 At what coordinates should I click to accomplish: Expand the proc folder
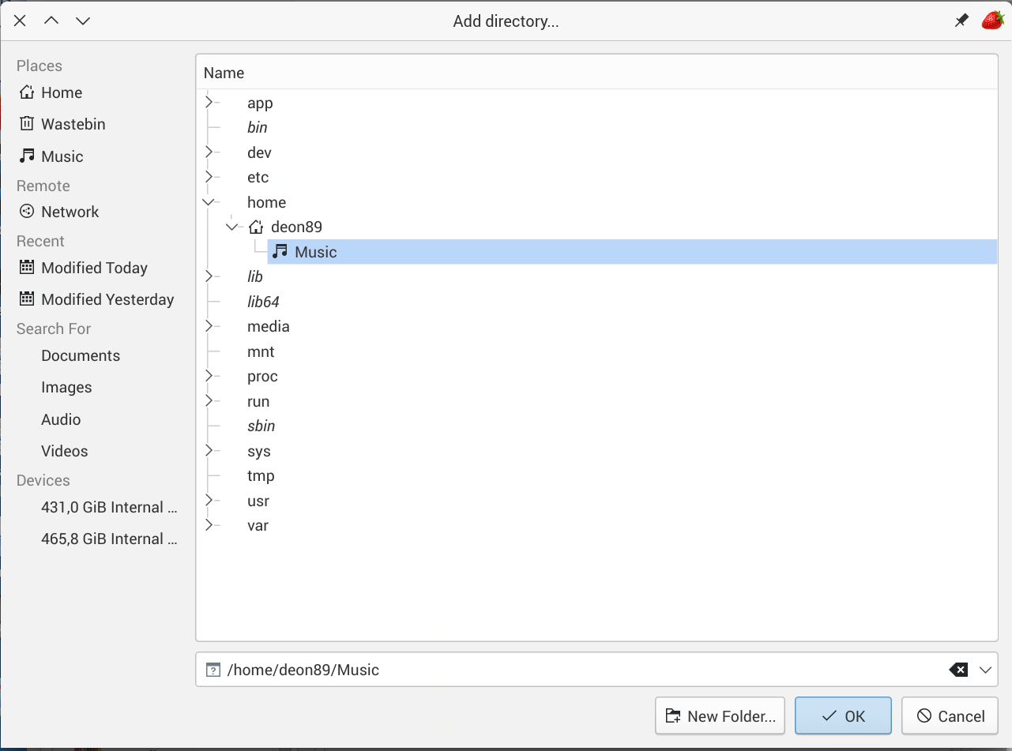[209, 376]
